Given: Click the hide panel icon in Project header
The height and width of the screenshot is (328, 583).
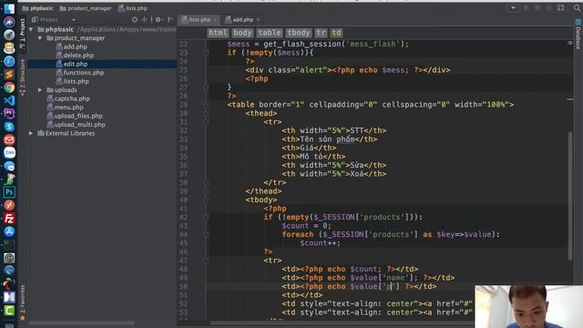Looking at the screenshot, I should coord(170,19).
